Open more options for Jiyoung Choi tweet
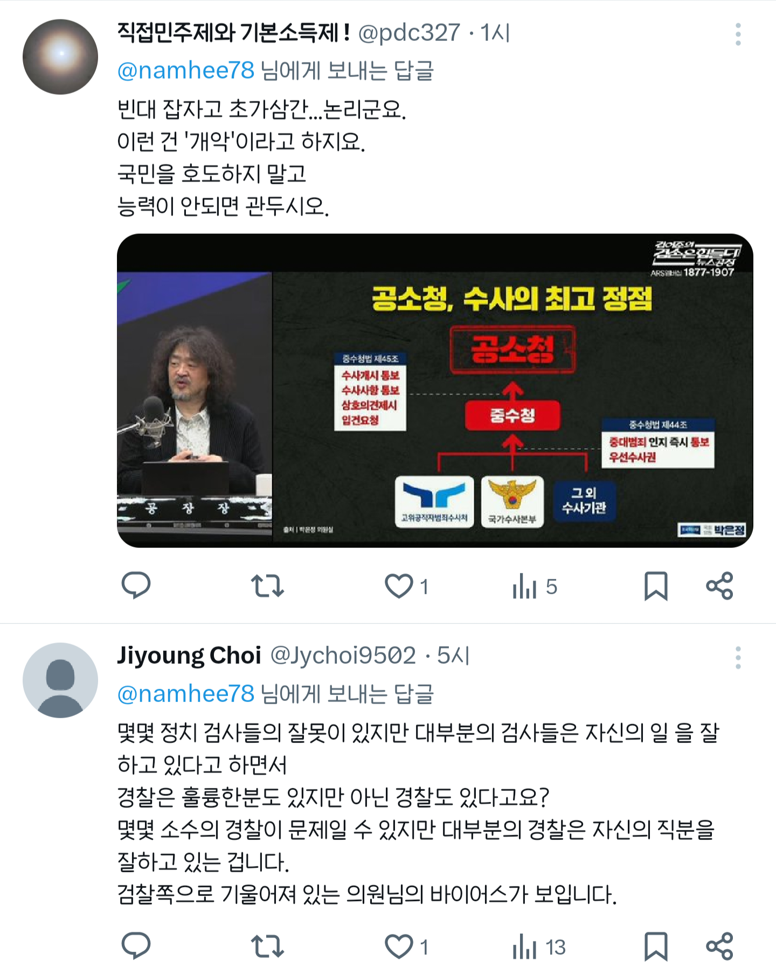Image resolution: width=776 pixels, height=980 pixels. 738,658
